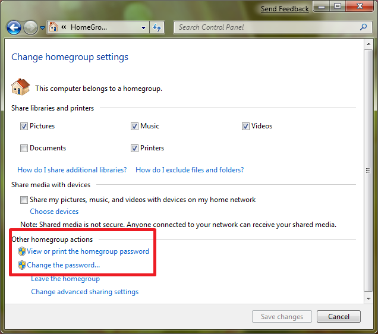
Task: Click the homegroup house icon
Action: click(x=20, y=87)
